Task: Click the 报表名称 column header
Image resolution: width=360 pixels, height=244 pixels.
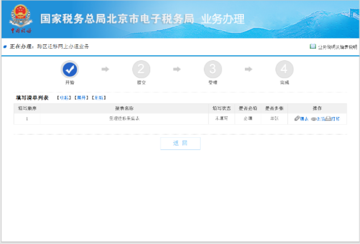Action: pos(124,108)
